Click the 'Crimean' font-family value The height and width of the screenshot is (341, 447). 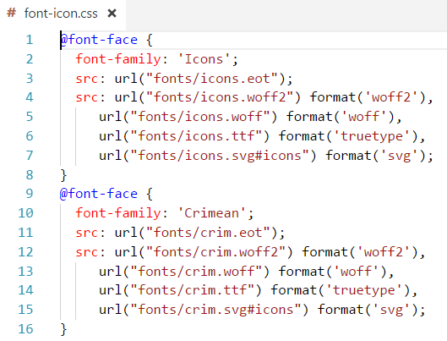click(x=211, y=213)
